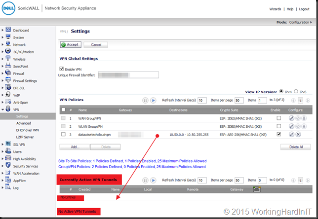Expand the Log tree arrow
This screenshot has width=318, height=219.
pos(2,187)
